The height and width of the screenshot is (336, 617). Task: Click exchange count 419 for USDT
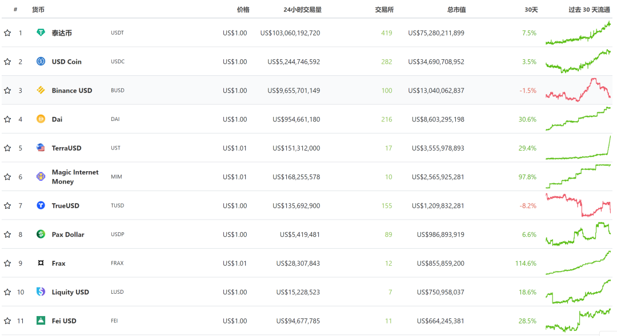click(386, 33)
